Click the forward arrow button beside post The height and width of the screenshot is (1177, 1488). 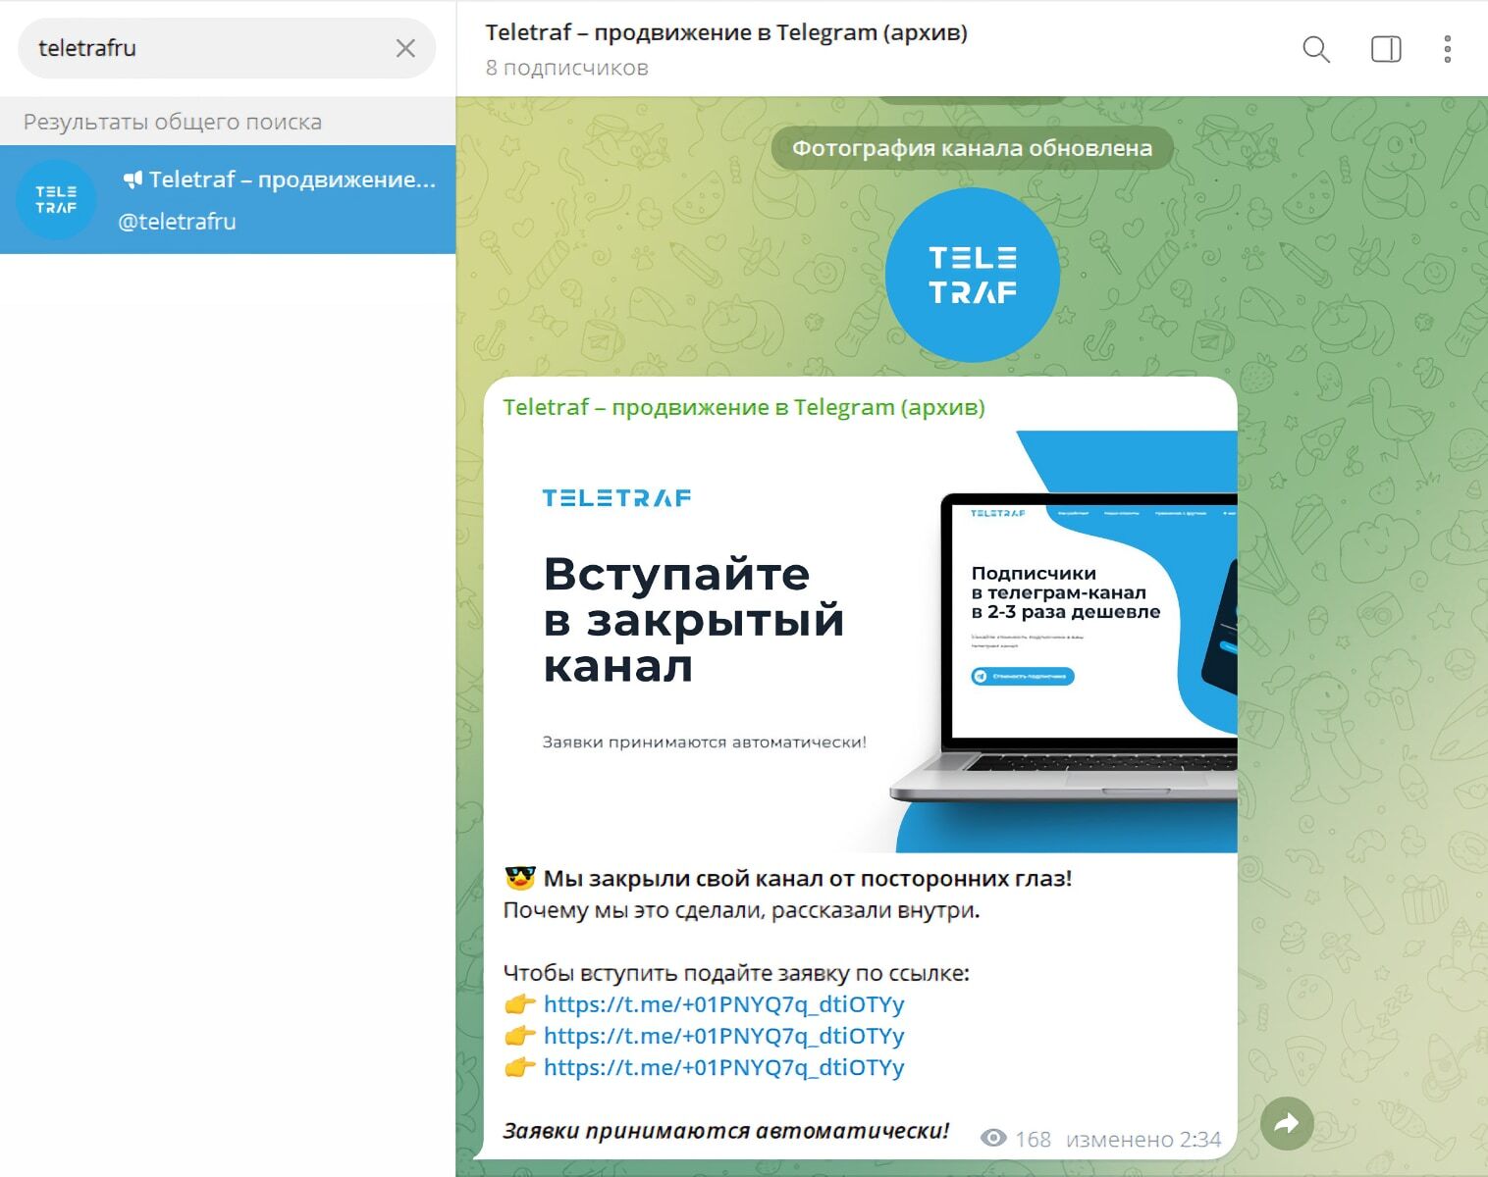pos(1287,1123)
